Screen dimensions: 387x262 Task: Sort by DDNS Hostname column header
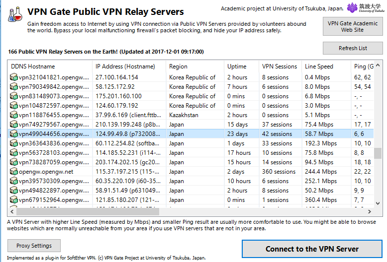pos(50,66)
